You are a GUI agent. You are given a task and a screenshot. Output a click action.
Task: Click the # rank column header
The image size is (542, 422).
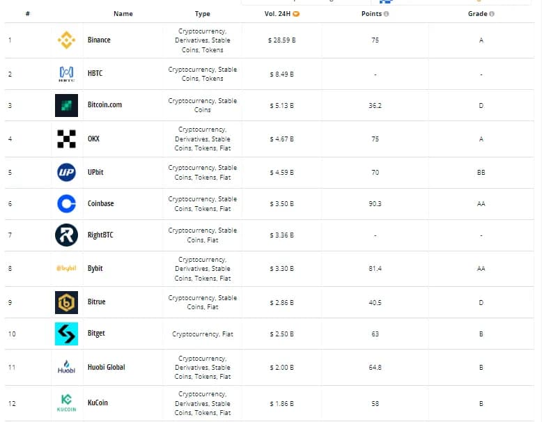(27, 14)
